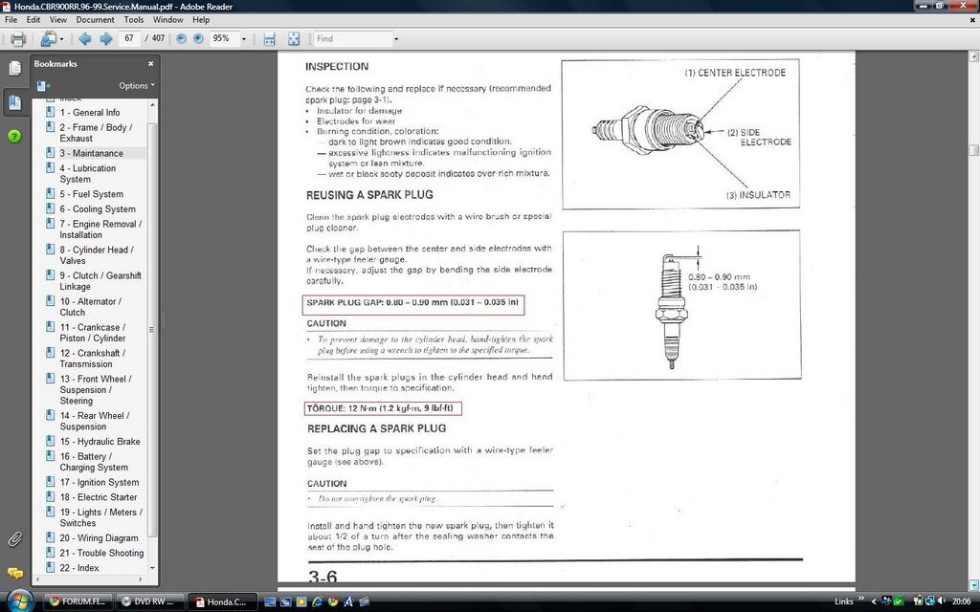Select the fit width scrolling mode icon
Image resolution: width=980 pixels, height=612 pixels.
269,39
